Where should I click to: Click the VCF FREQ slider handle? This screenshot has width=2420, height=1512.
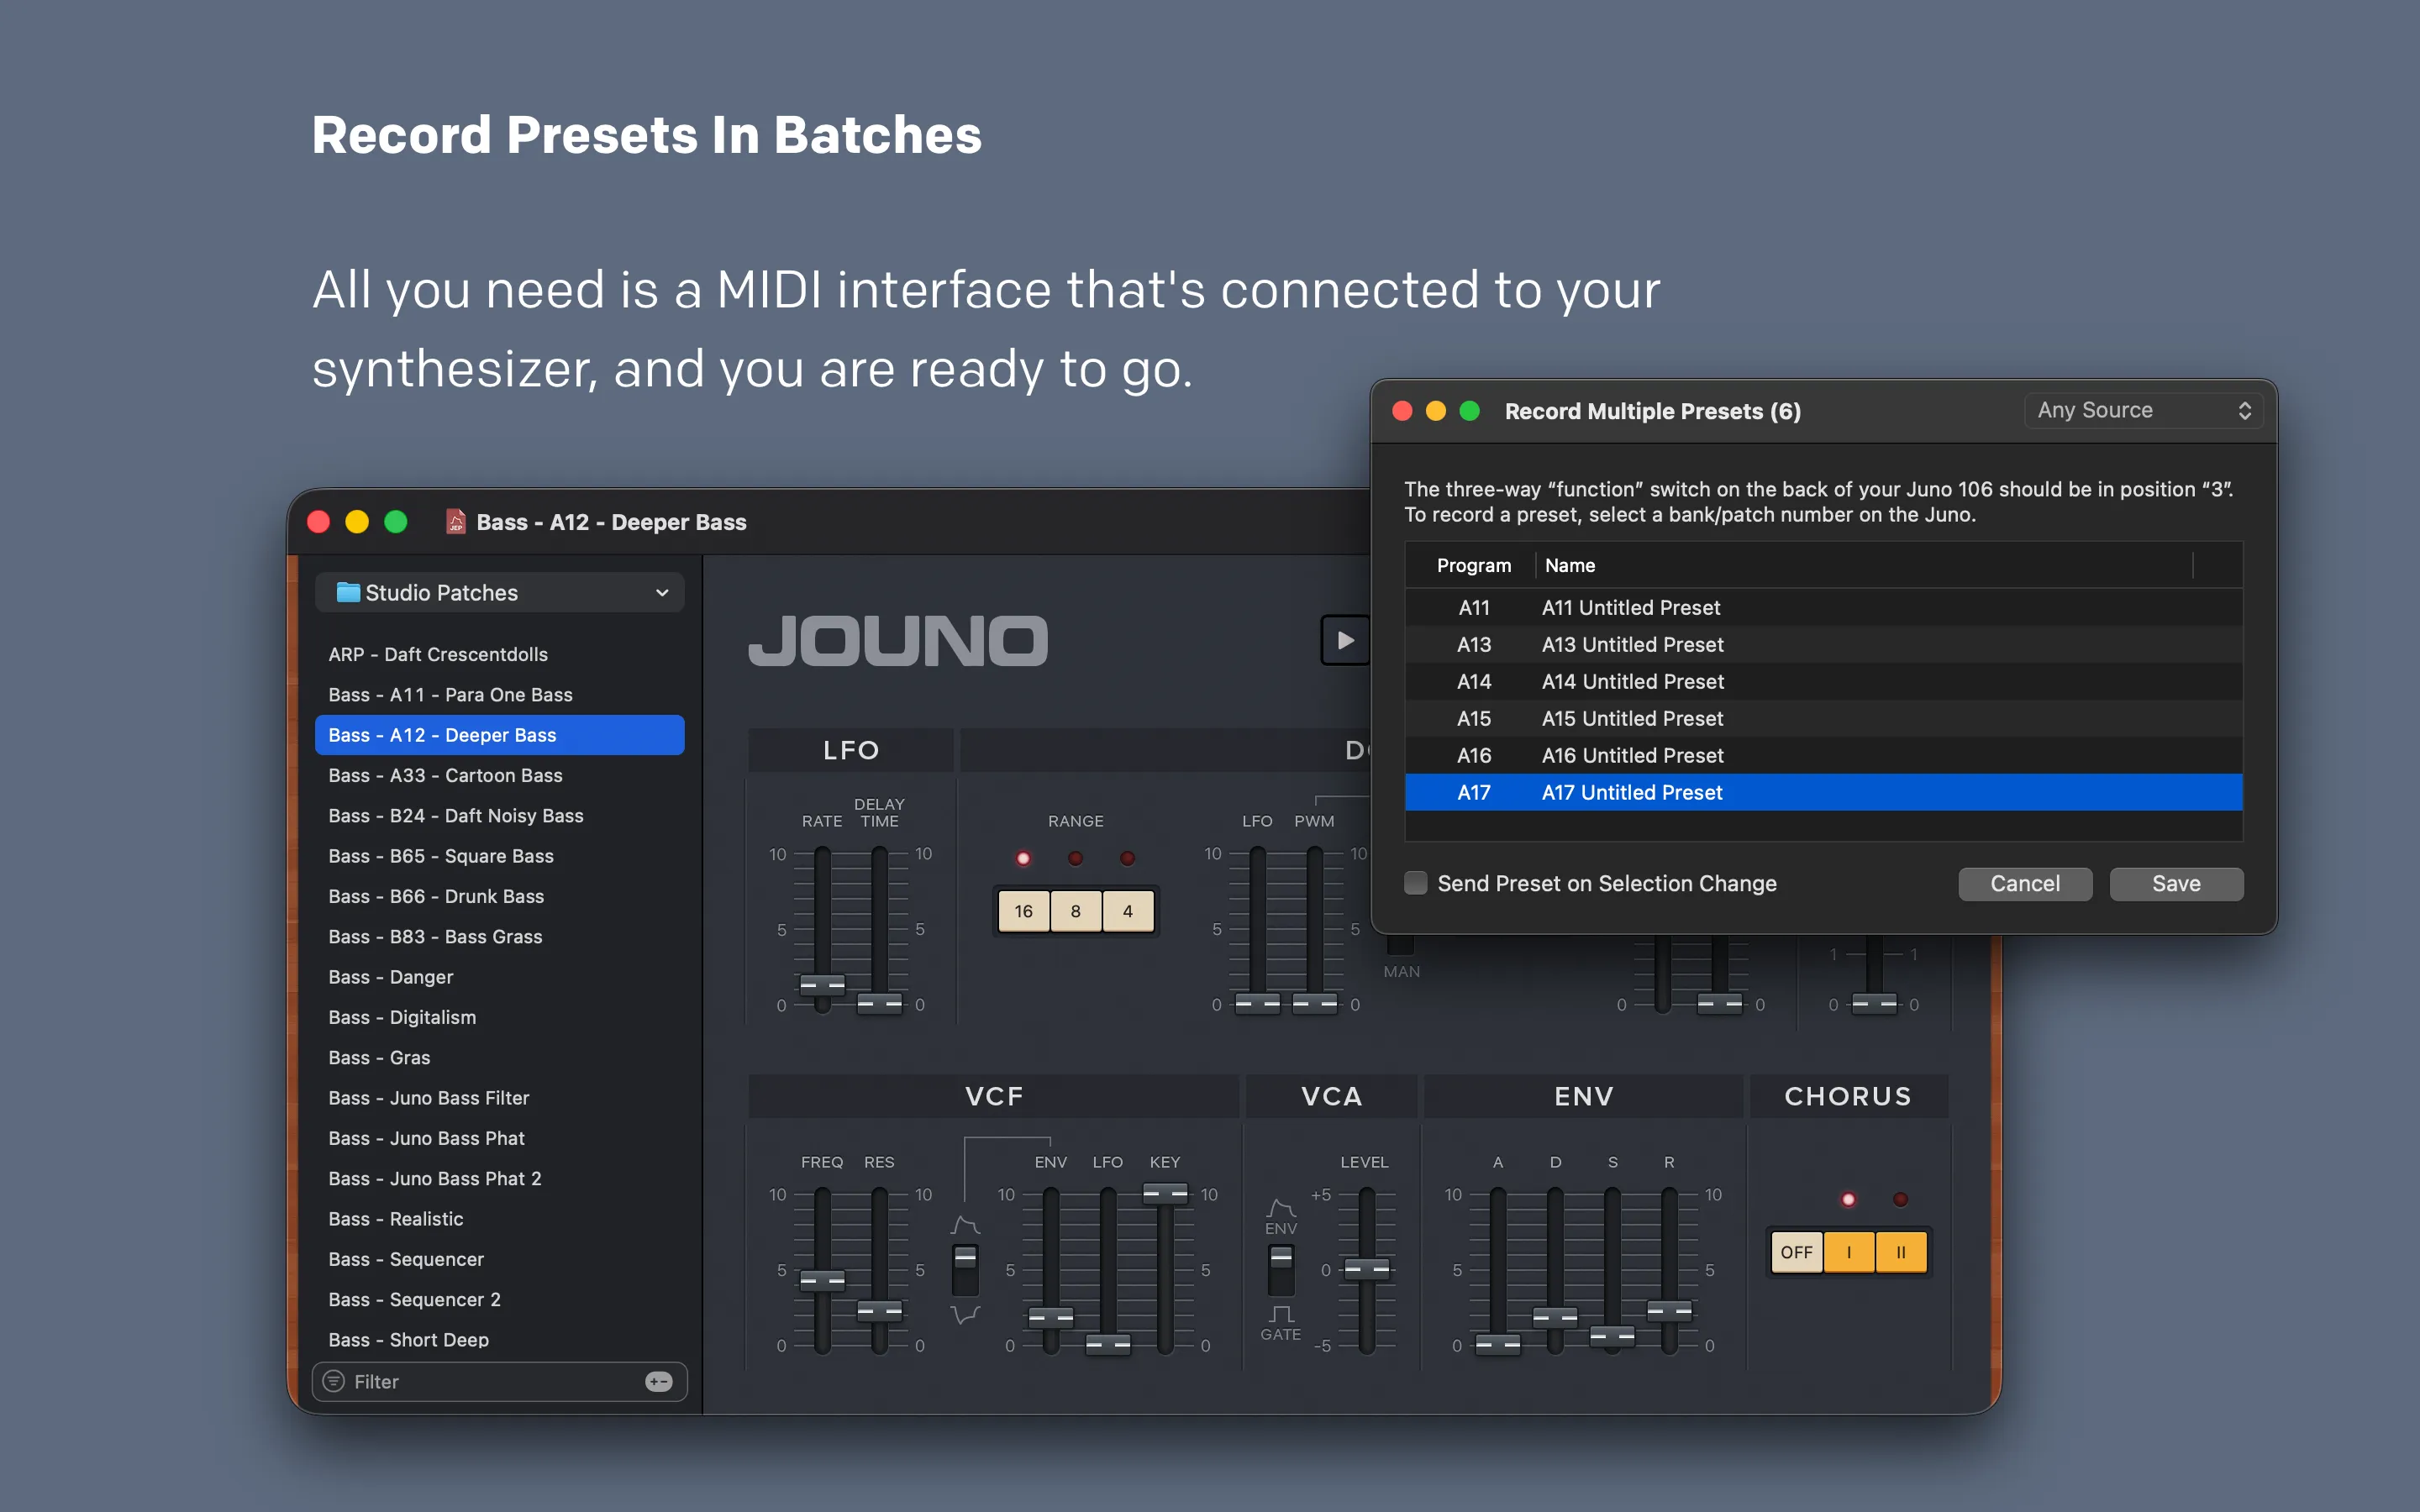click(x=822, y=1280)
